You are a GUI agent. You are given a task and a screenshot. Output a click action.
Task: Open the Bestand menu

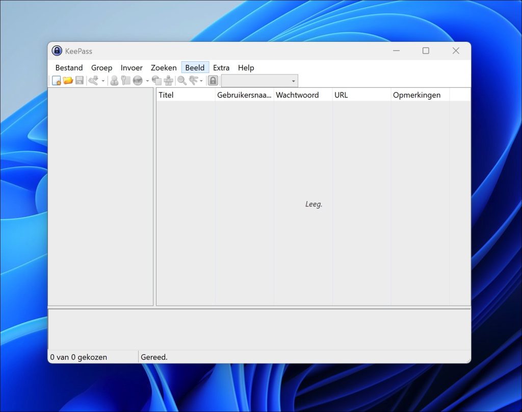69,67
